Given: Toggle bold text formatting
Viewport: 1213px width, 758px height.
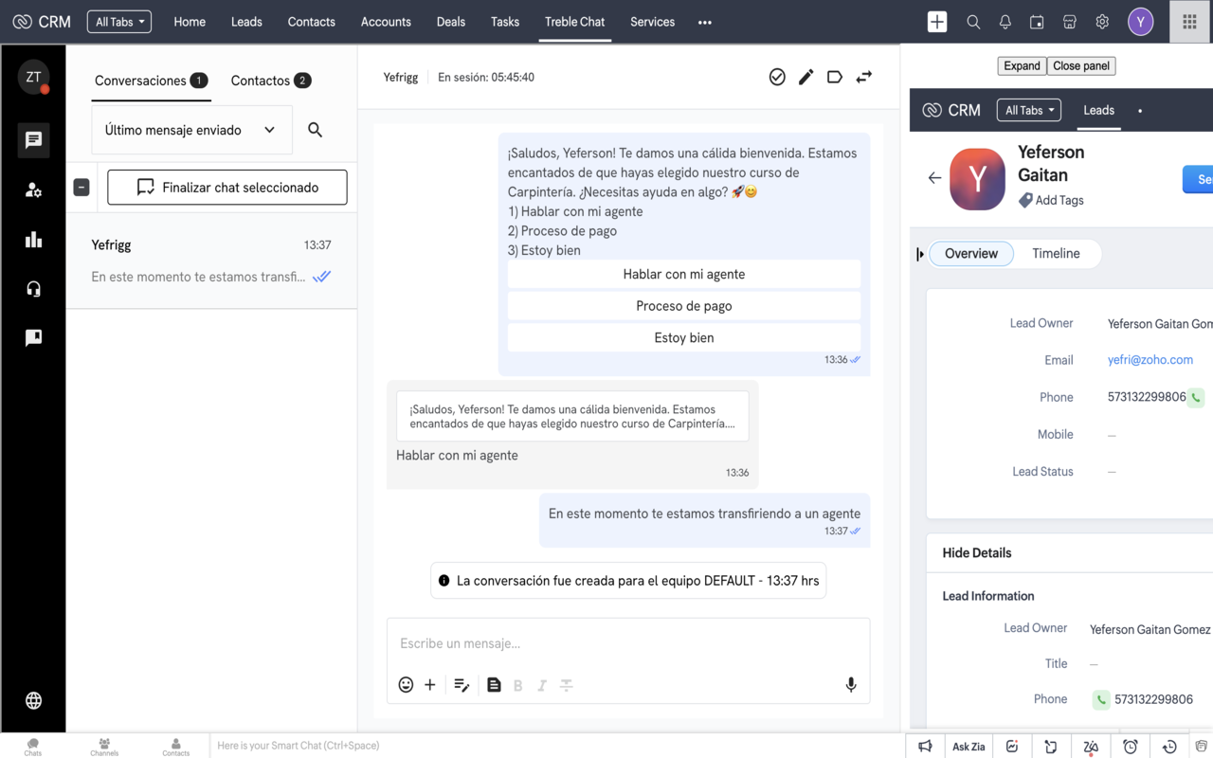Looking at the screenshot, I should [517, 685].
